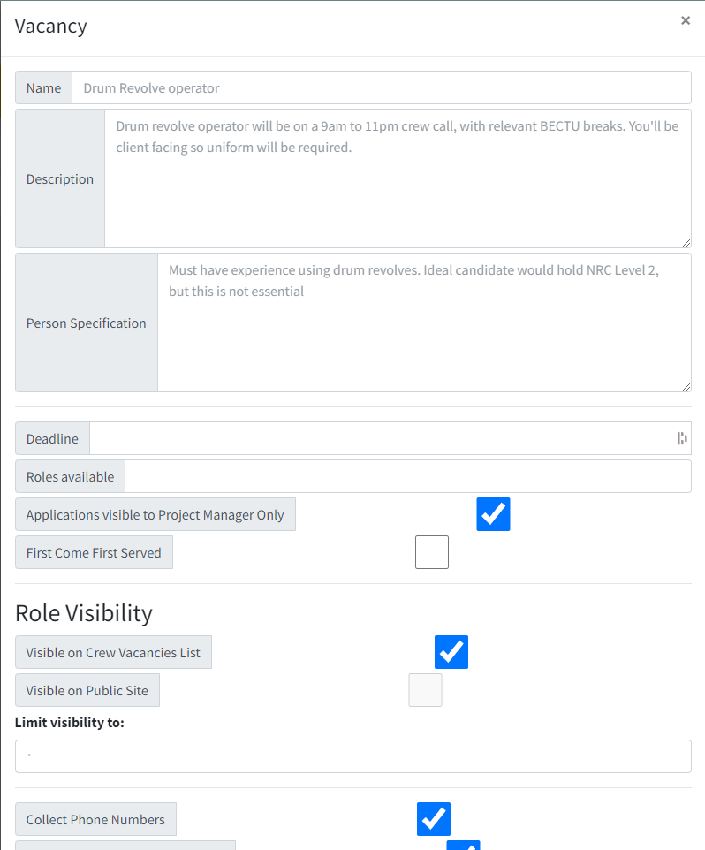
Task: Click inside the Name input field
Action: (x=380, y=87)
